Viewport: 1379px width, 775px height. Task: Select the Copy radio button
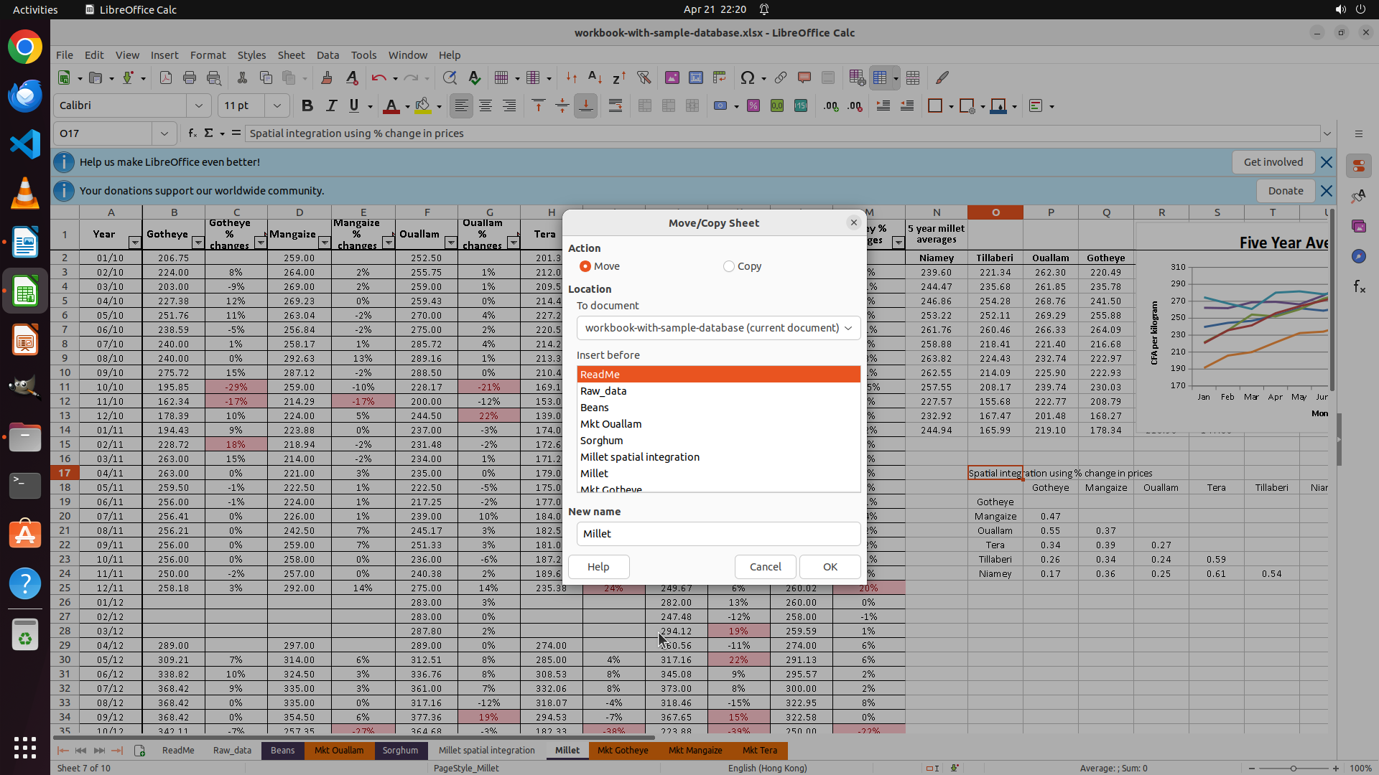coord(729,266)
